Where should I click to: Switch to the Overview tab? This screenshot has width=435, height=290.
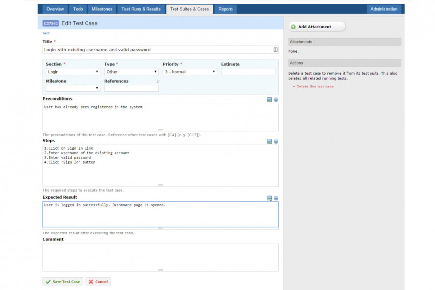[x=55, y=9]
